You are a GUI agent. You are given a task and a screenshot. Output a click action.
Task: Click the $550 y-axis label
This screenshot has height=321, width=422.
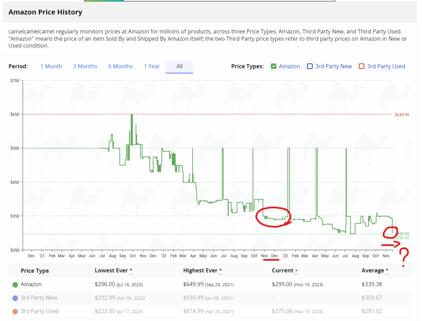[15, 148]
